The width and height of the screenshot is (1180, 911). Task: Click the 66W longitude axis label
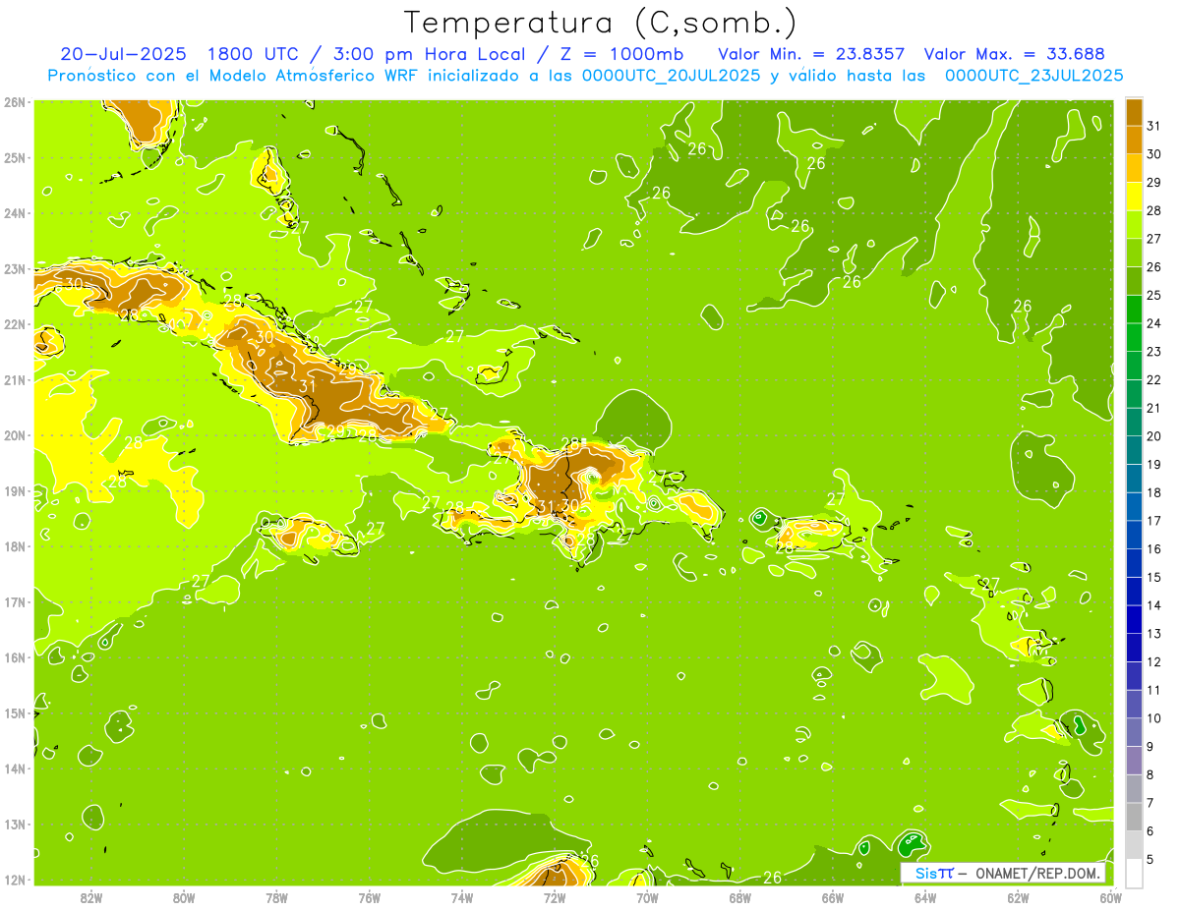tap(833, 897)
